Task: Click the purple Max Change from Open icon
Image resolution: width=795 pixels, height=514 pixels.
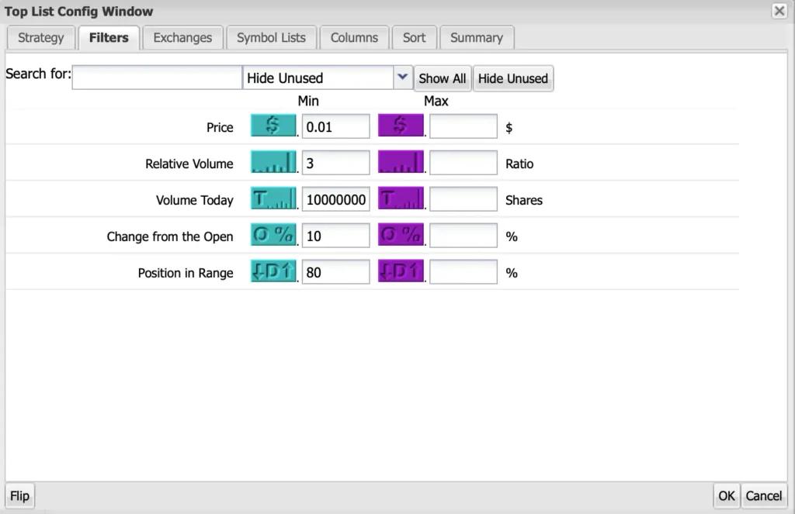Action: point(401,236)
